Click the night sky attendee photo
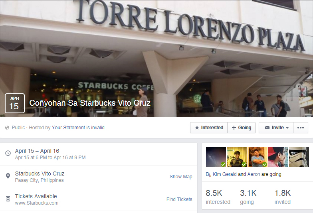313x213 pixels. pos(216,157)
